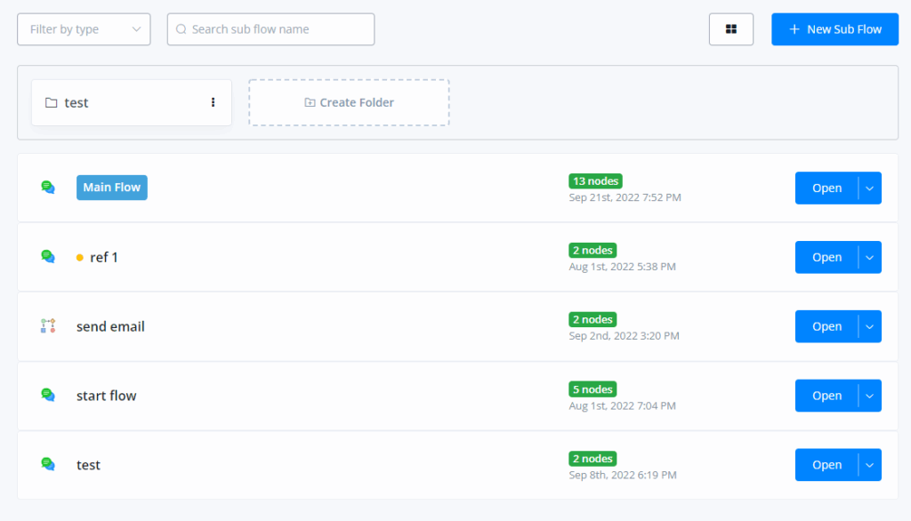Click the chat icon beside ref 1
Viewport: 911px width, 521px height.
[48, 257]
